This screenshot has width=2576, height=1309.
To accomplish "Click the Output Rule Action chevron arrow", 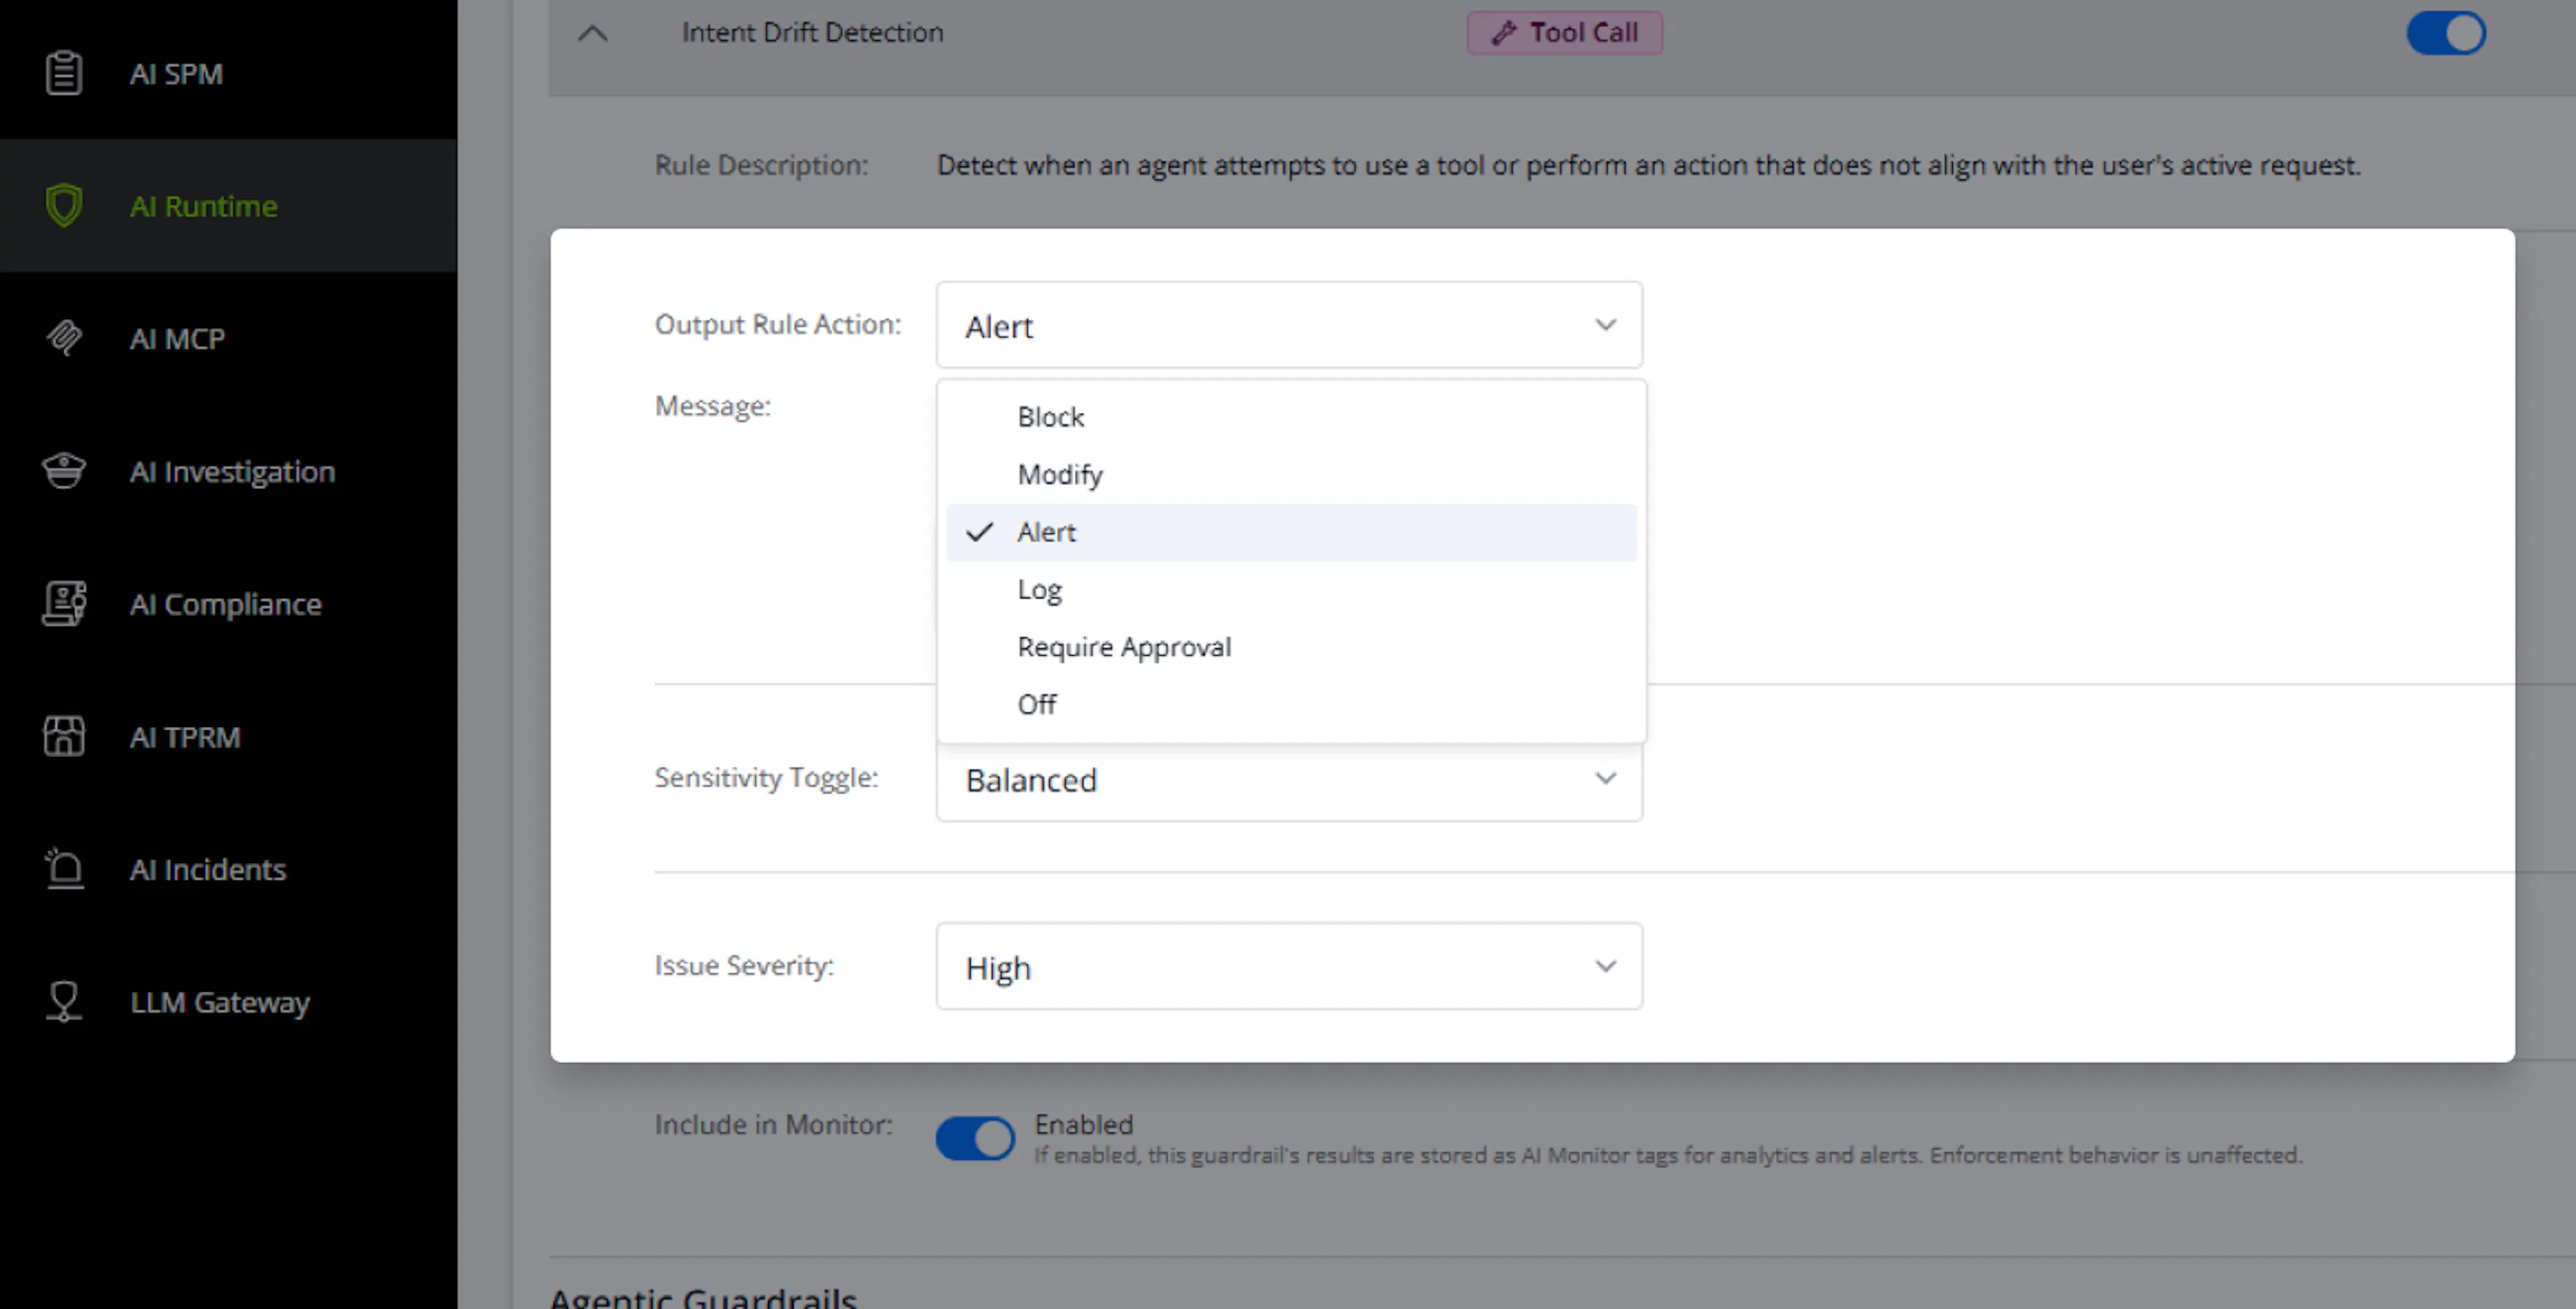I will pyautogui.click(x=1605, y=325).
